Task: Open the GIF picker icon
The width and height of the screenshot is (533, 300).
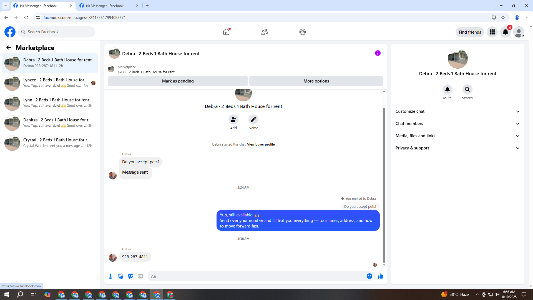Action: [140, 276]
